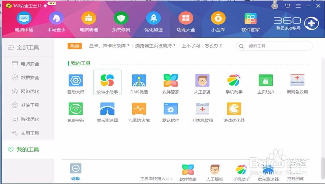Launch DNS优选 tool
The height and width of the screenshot is (184, 325).
point(139,84)
